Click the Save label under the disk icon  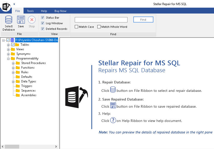21,26
